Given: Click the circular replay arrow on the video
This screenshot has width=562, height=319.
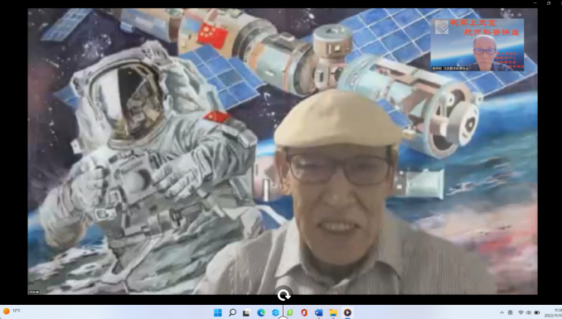Looking at the screenshot, I should point(283,295).
